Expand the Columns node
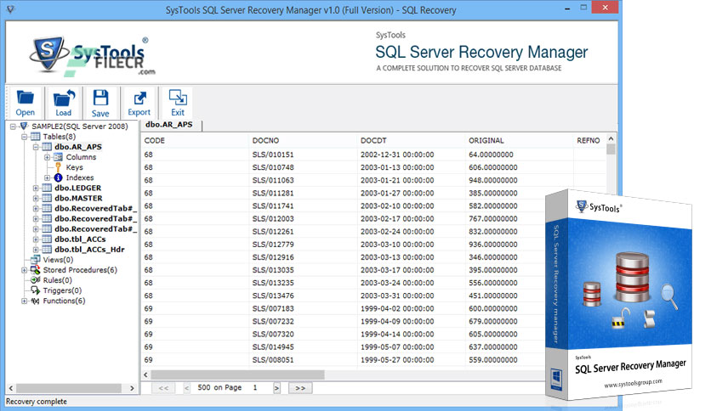This screenshot has width=711, height=411. point(47,157)
